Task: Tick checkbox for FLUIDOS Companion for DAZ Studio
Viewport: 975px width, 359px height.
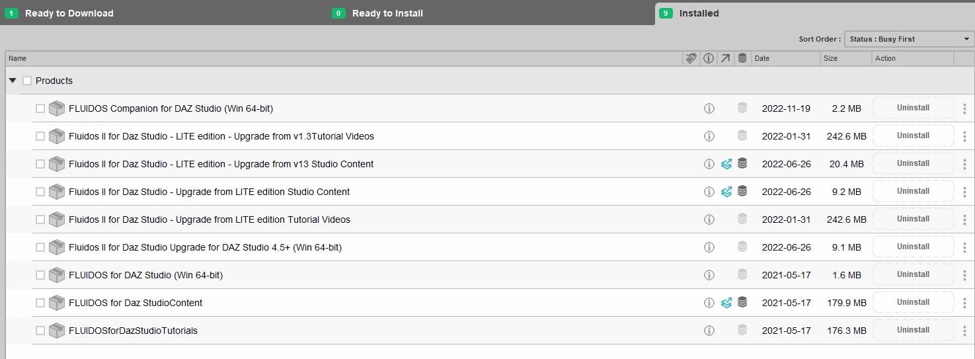Action: tap(40, 108)
